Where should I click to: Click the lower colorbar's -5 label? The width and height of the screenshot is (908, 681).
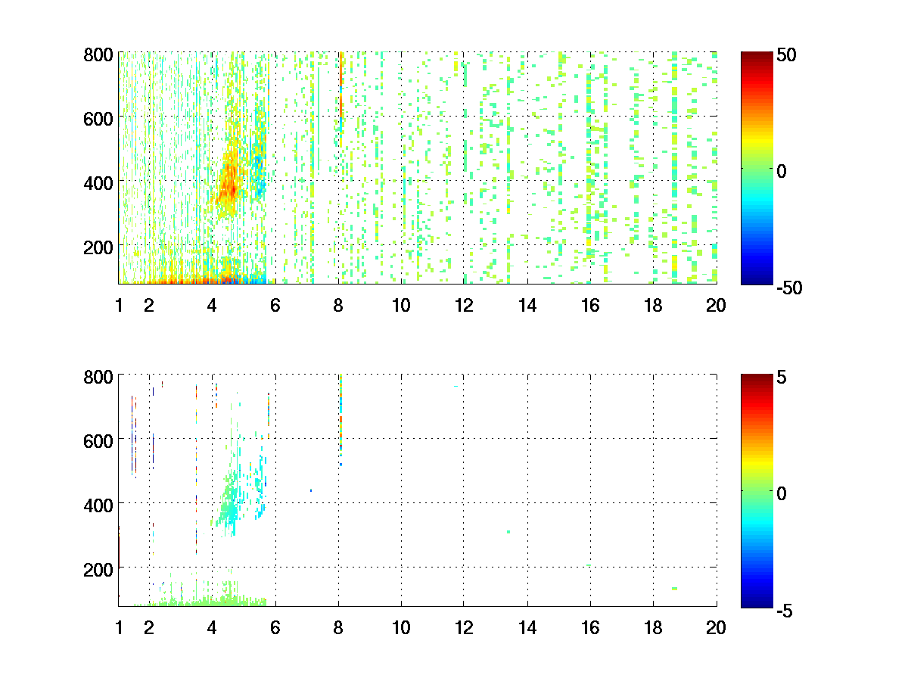click(x=784, y=611)
